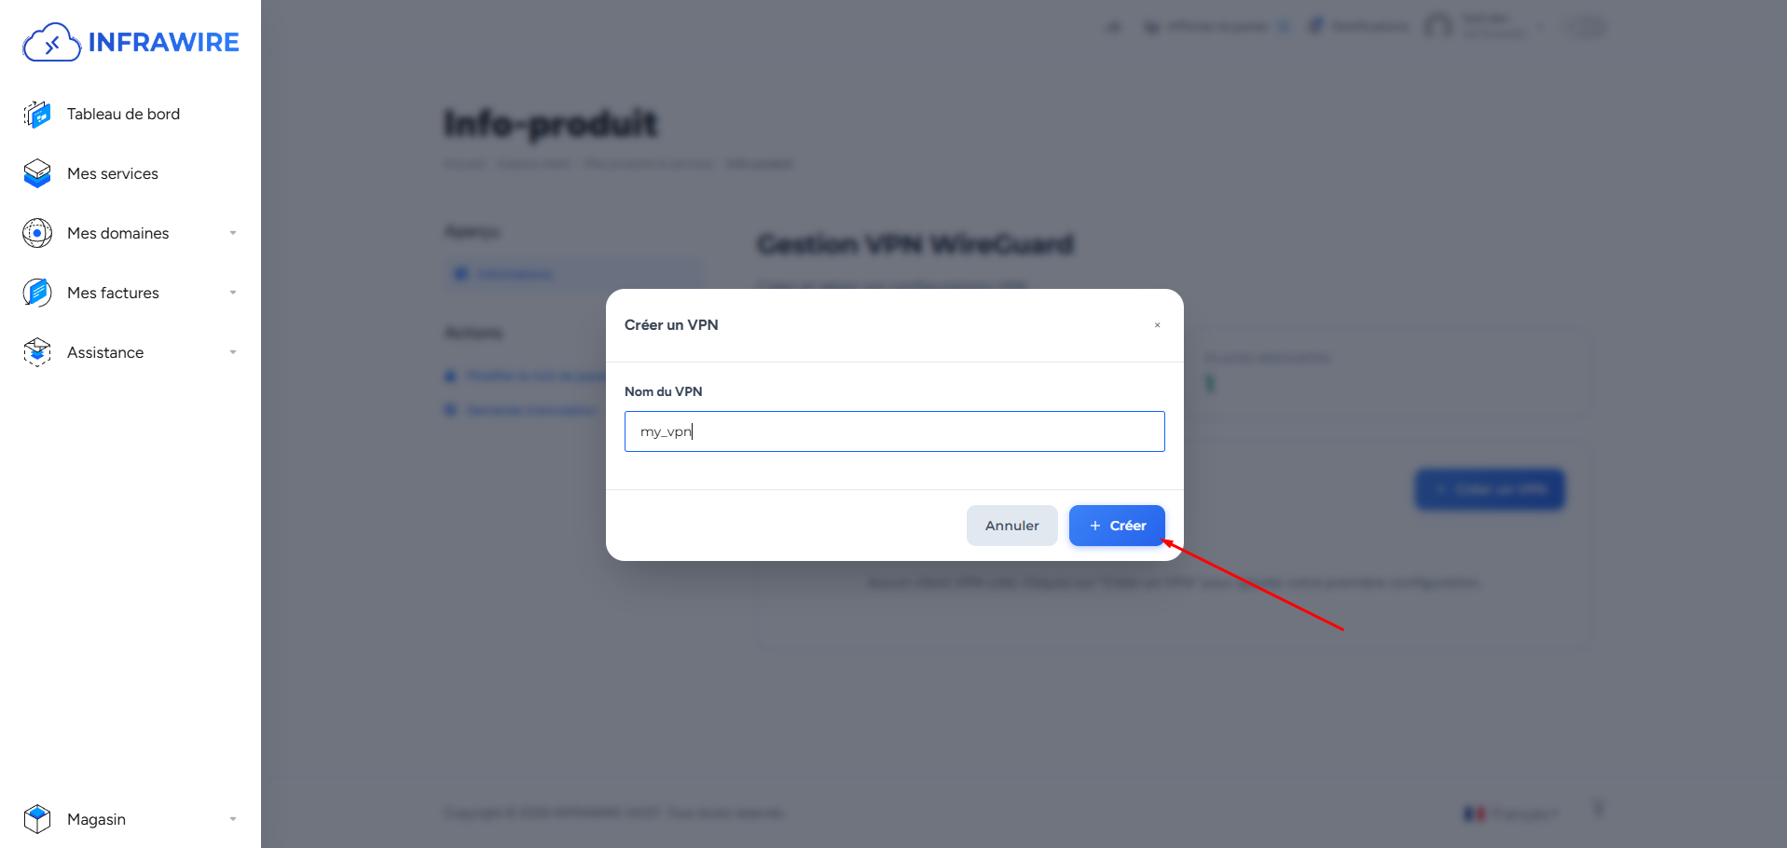Dismiss the Créer un VPN dialog
This screenshot has width=1787, height=848.
coord(1157,324)
